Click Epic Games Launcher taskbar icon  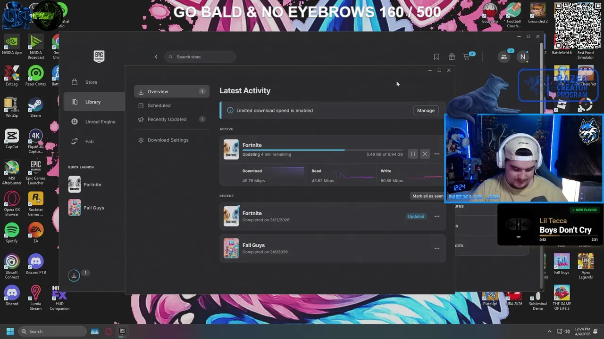[x=122, y=331]
